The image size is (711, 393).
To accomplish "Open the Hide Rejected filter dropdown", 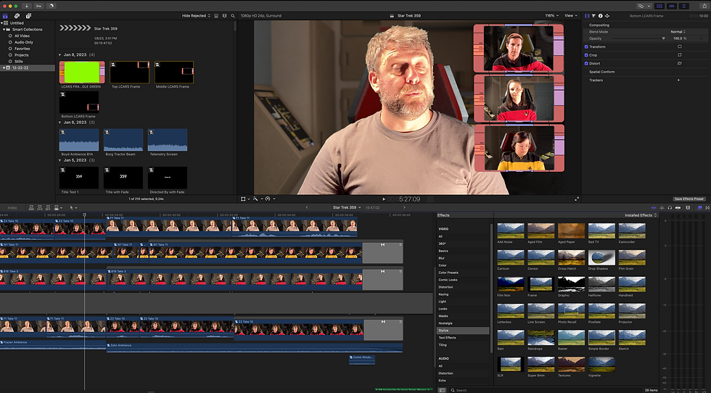I will [196, 15].
